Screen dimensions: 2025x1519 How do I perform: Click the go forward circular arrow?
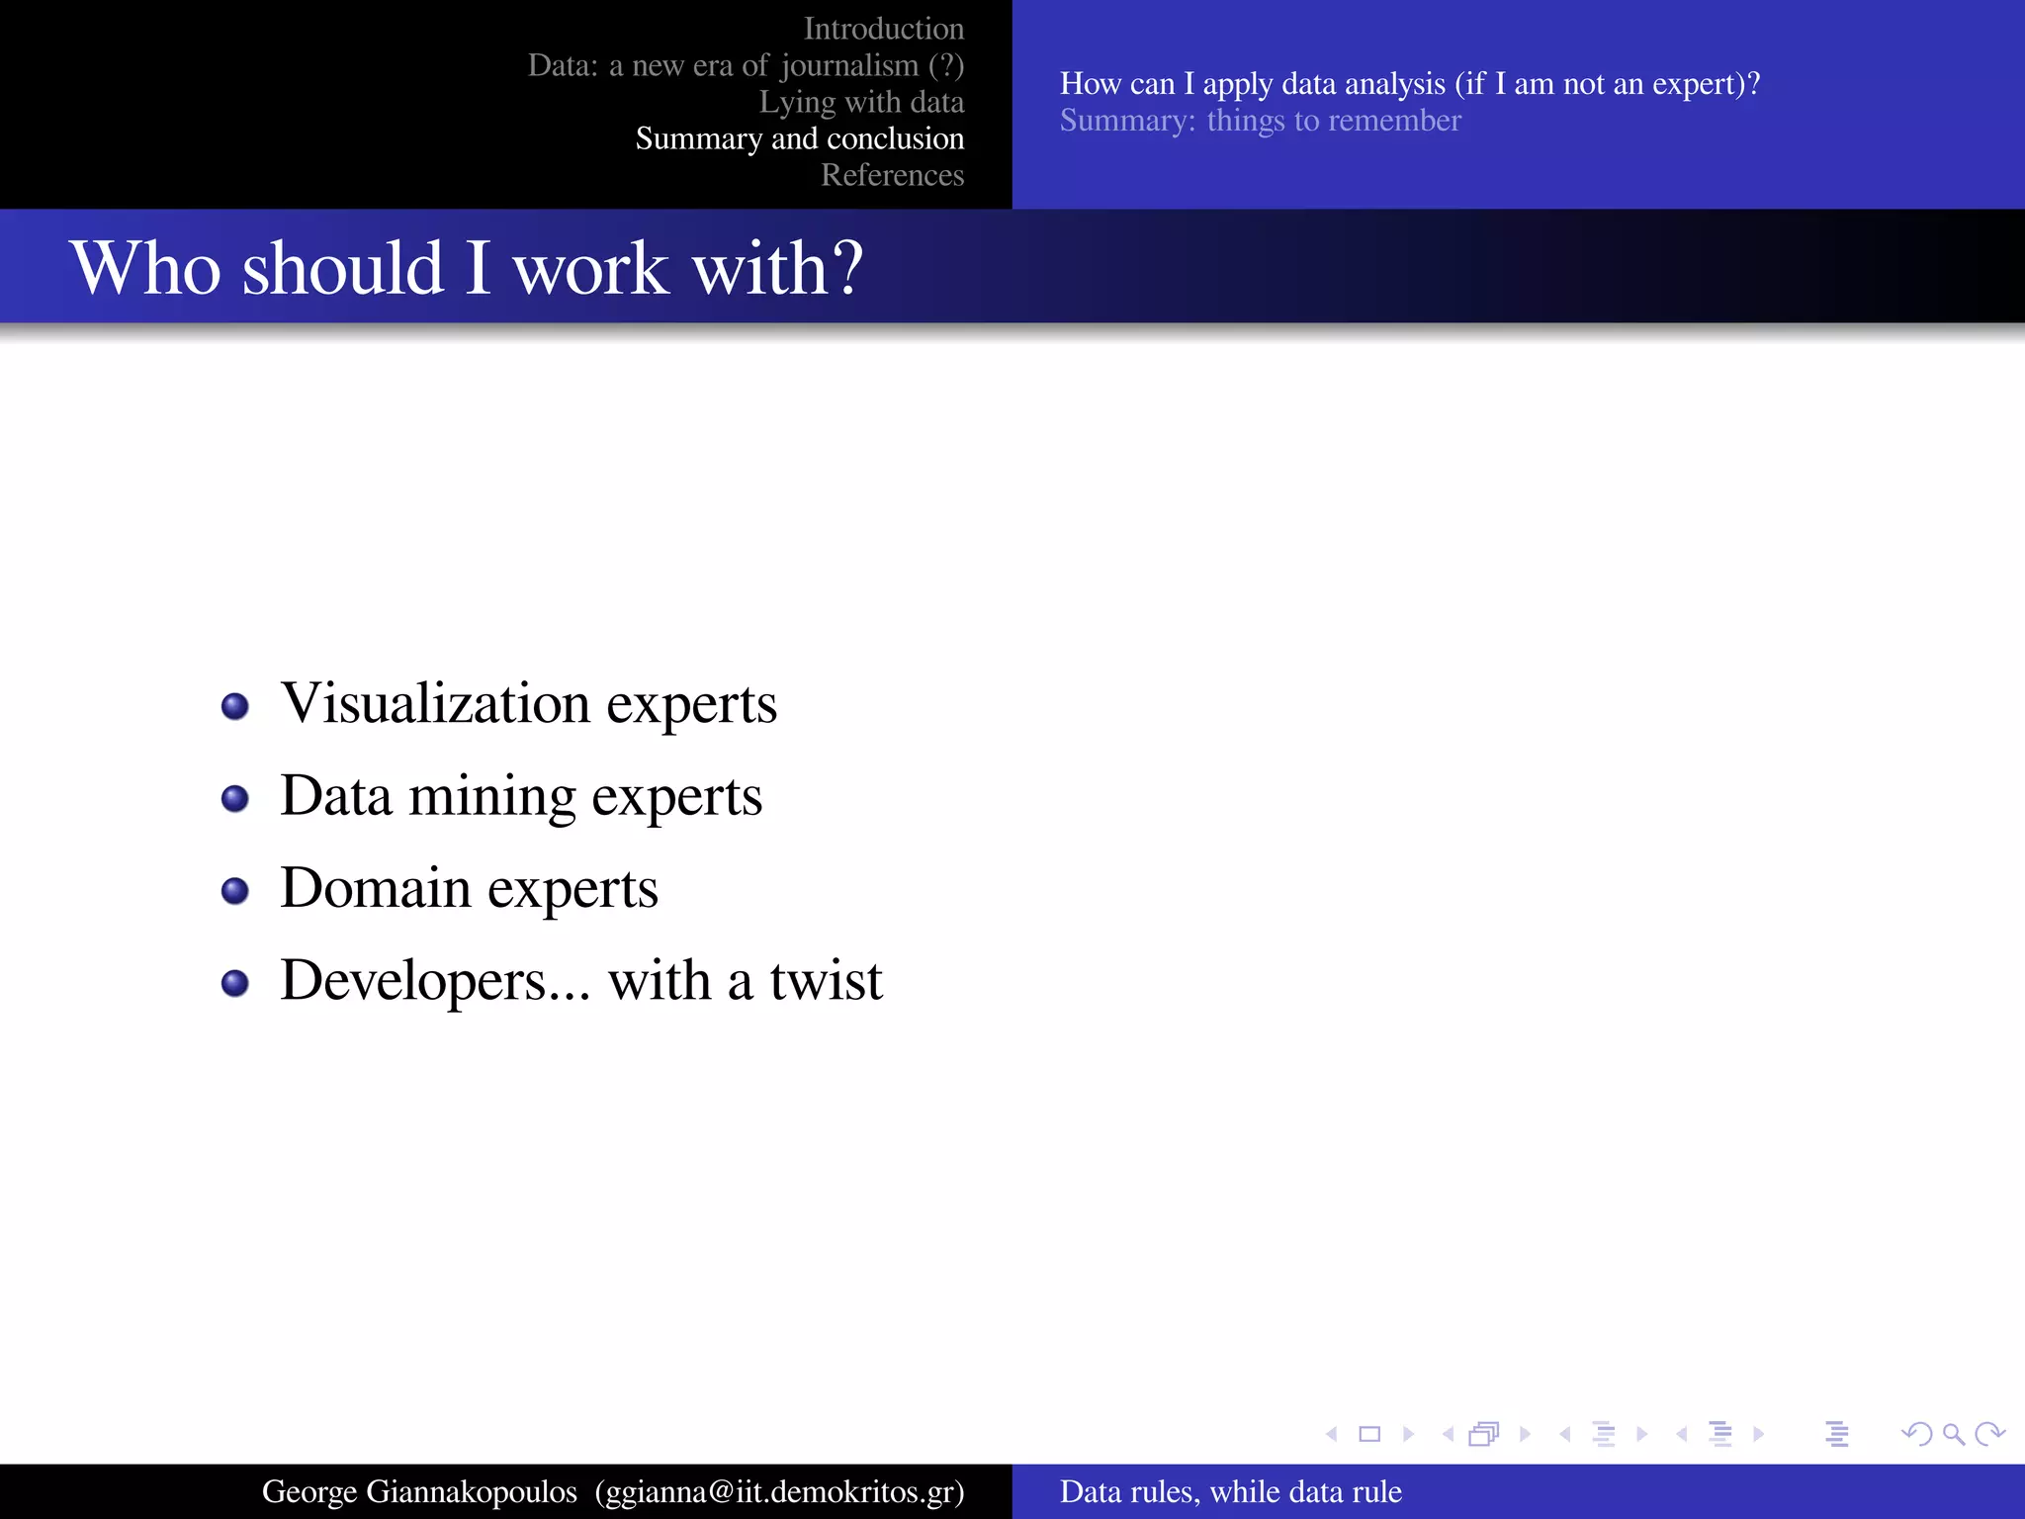[x=1989, y=1434]
